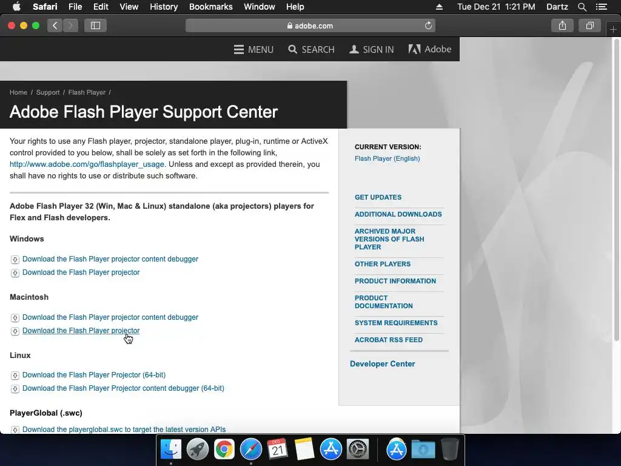Click Flash Player (English) link
The height and width of the screenshot is (466, 621).
click(387, 158)
